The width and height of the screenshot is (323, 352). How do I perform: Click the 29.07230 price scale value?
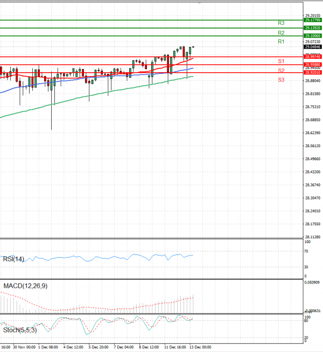pos(313,42)
